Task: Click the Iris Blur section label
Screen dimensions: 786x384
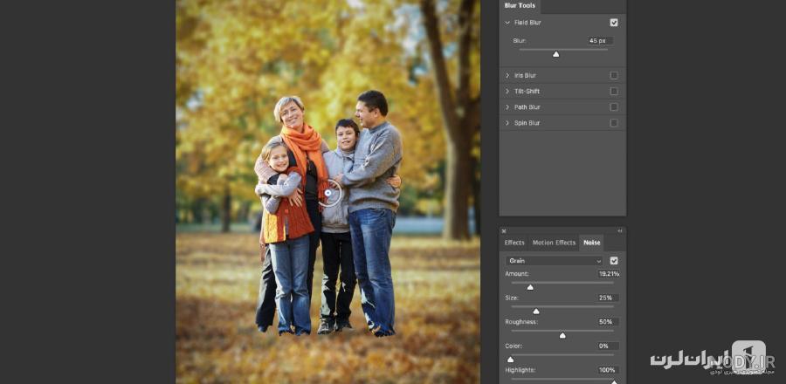Action: pyautogui.click(x=525, y=76)
